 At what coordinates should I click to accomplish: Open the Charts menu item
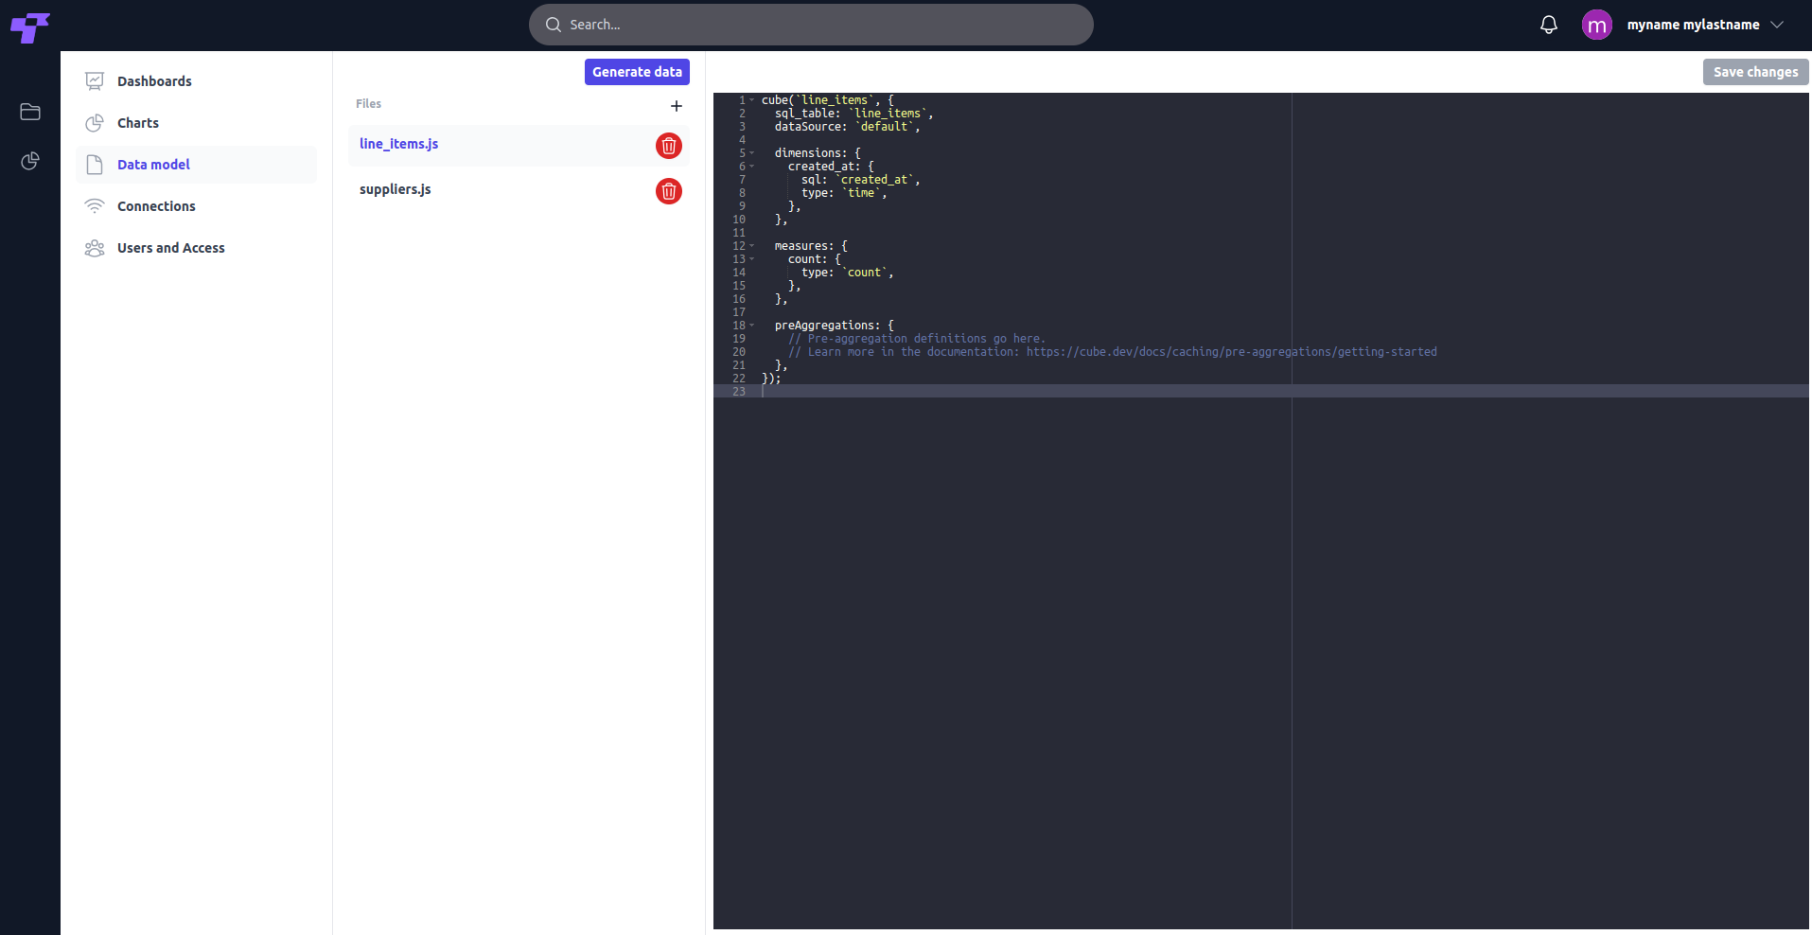[138, 123]
